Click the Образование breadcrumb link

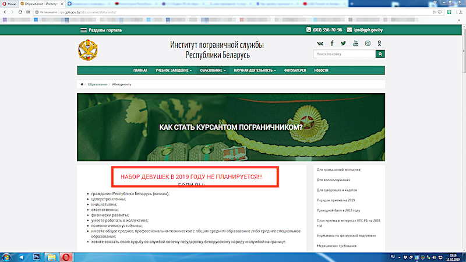97,84
